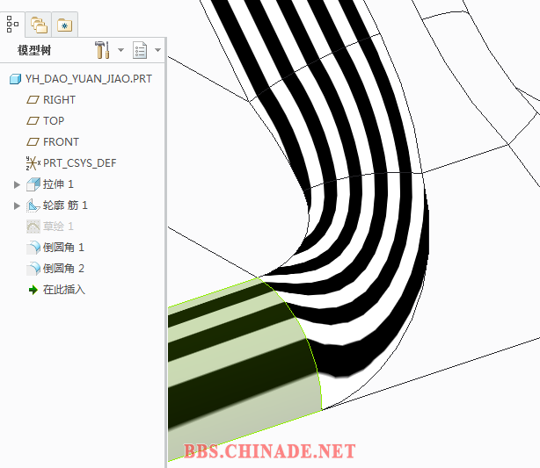Image resolution: width=540 pixels, height=468 pixels.
Task: Click the TOP datum plane icon
Action: (x=33, y=120)
